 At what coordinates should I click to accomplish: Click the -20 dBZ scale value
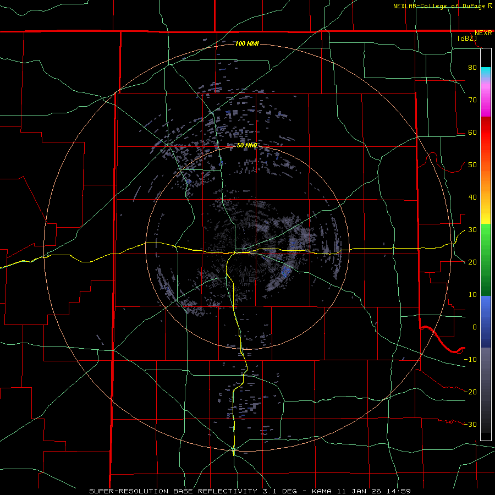[470, 392]
